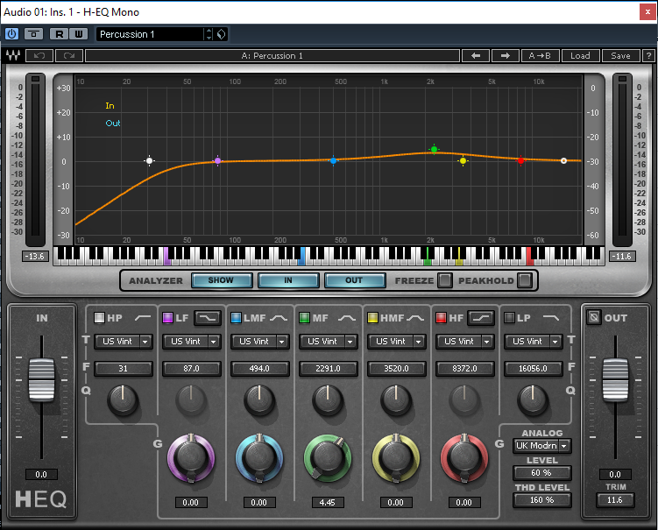Click the purple LF gain knob
This screenshot has height=530, width=658.
(x=191, y=458)
